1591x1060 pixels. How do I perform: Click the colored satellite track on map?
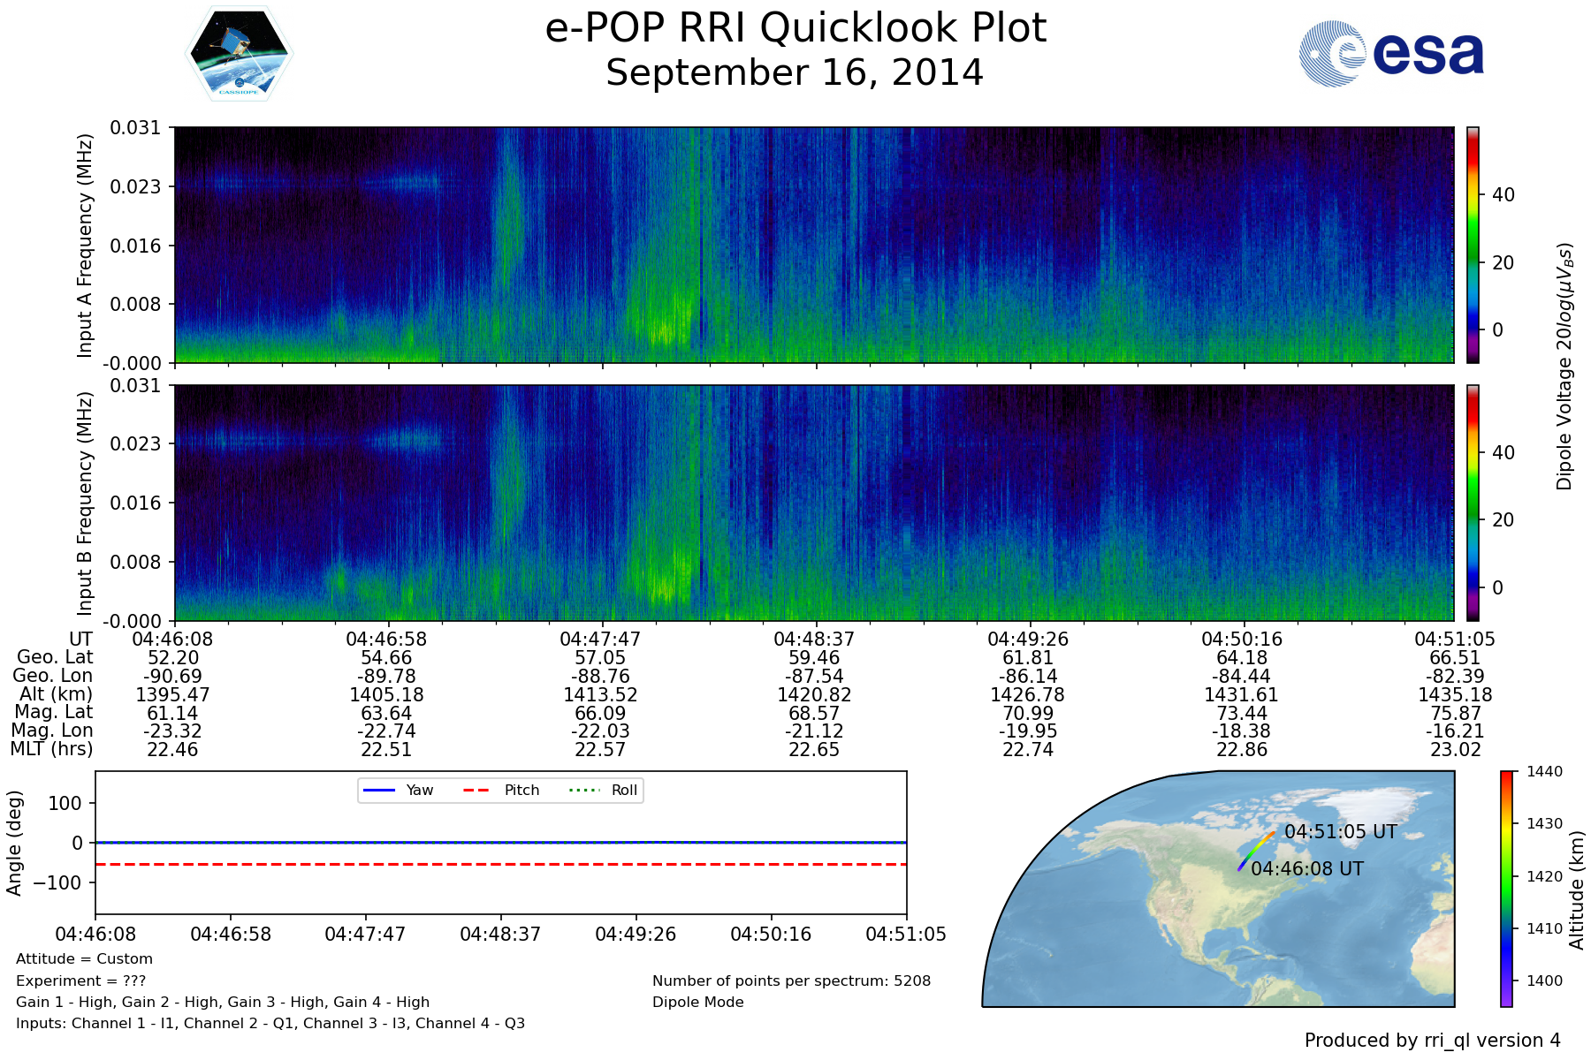[x=1256, y=851]
